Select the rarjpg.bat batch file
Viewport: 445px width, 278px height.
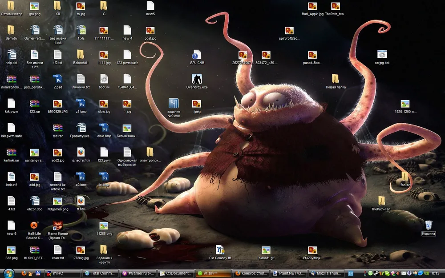(382, 55)
